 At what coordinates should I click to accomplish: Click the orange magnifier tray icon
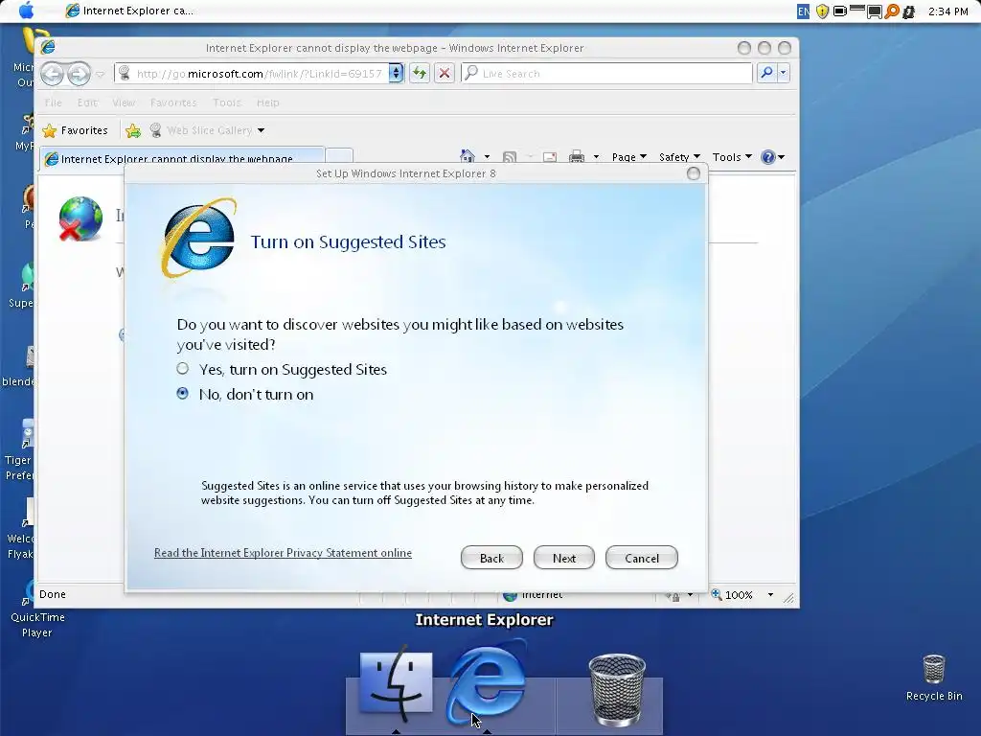tap(892, 11)
